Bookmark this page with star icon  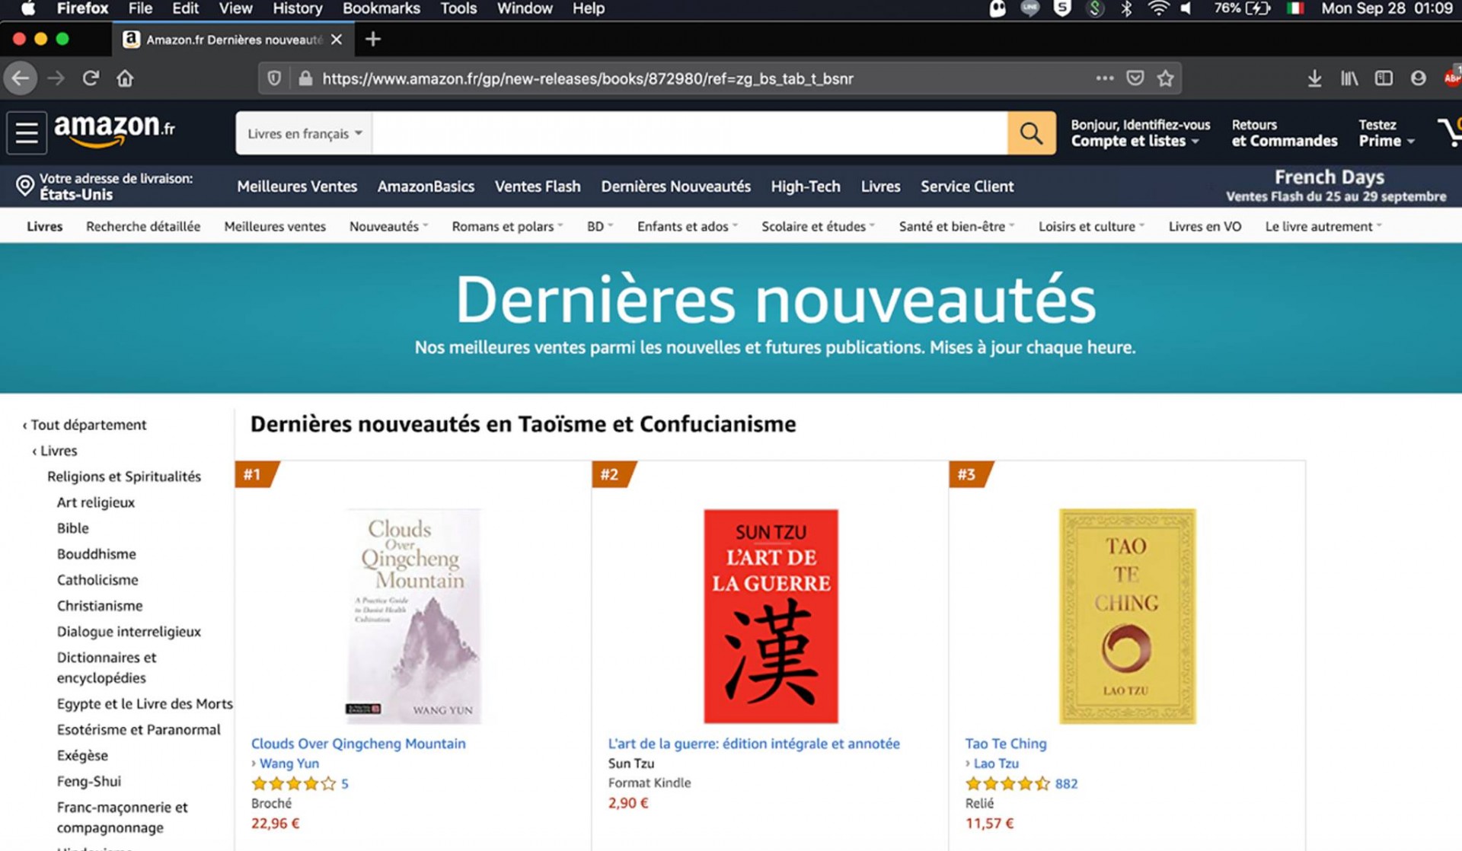tap(1165, 78)
